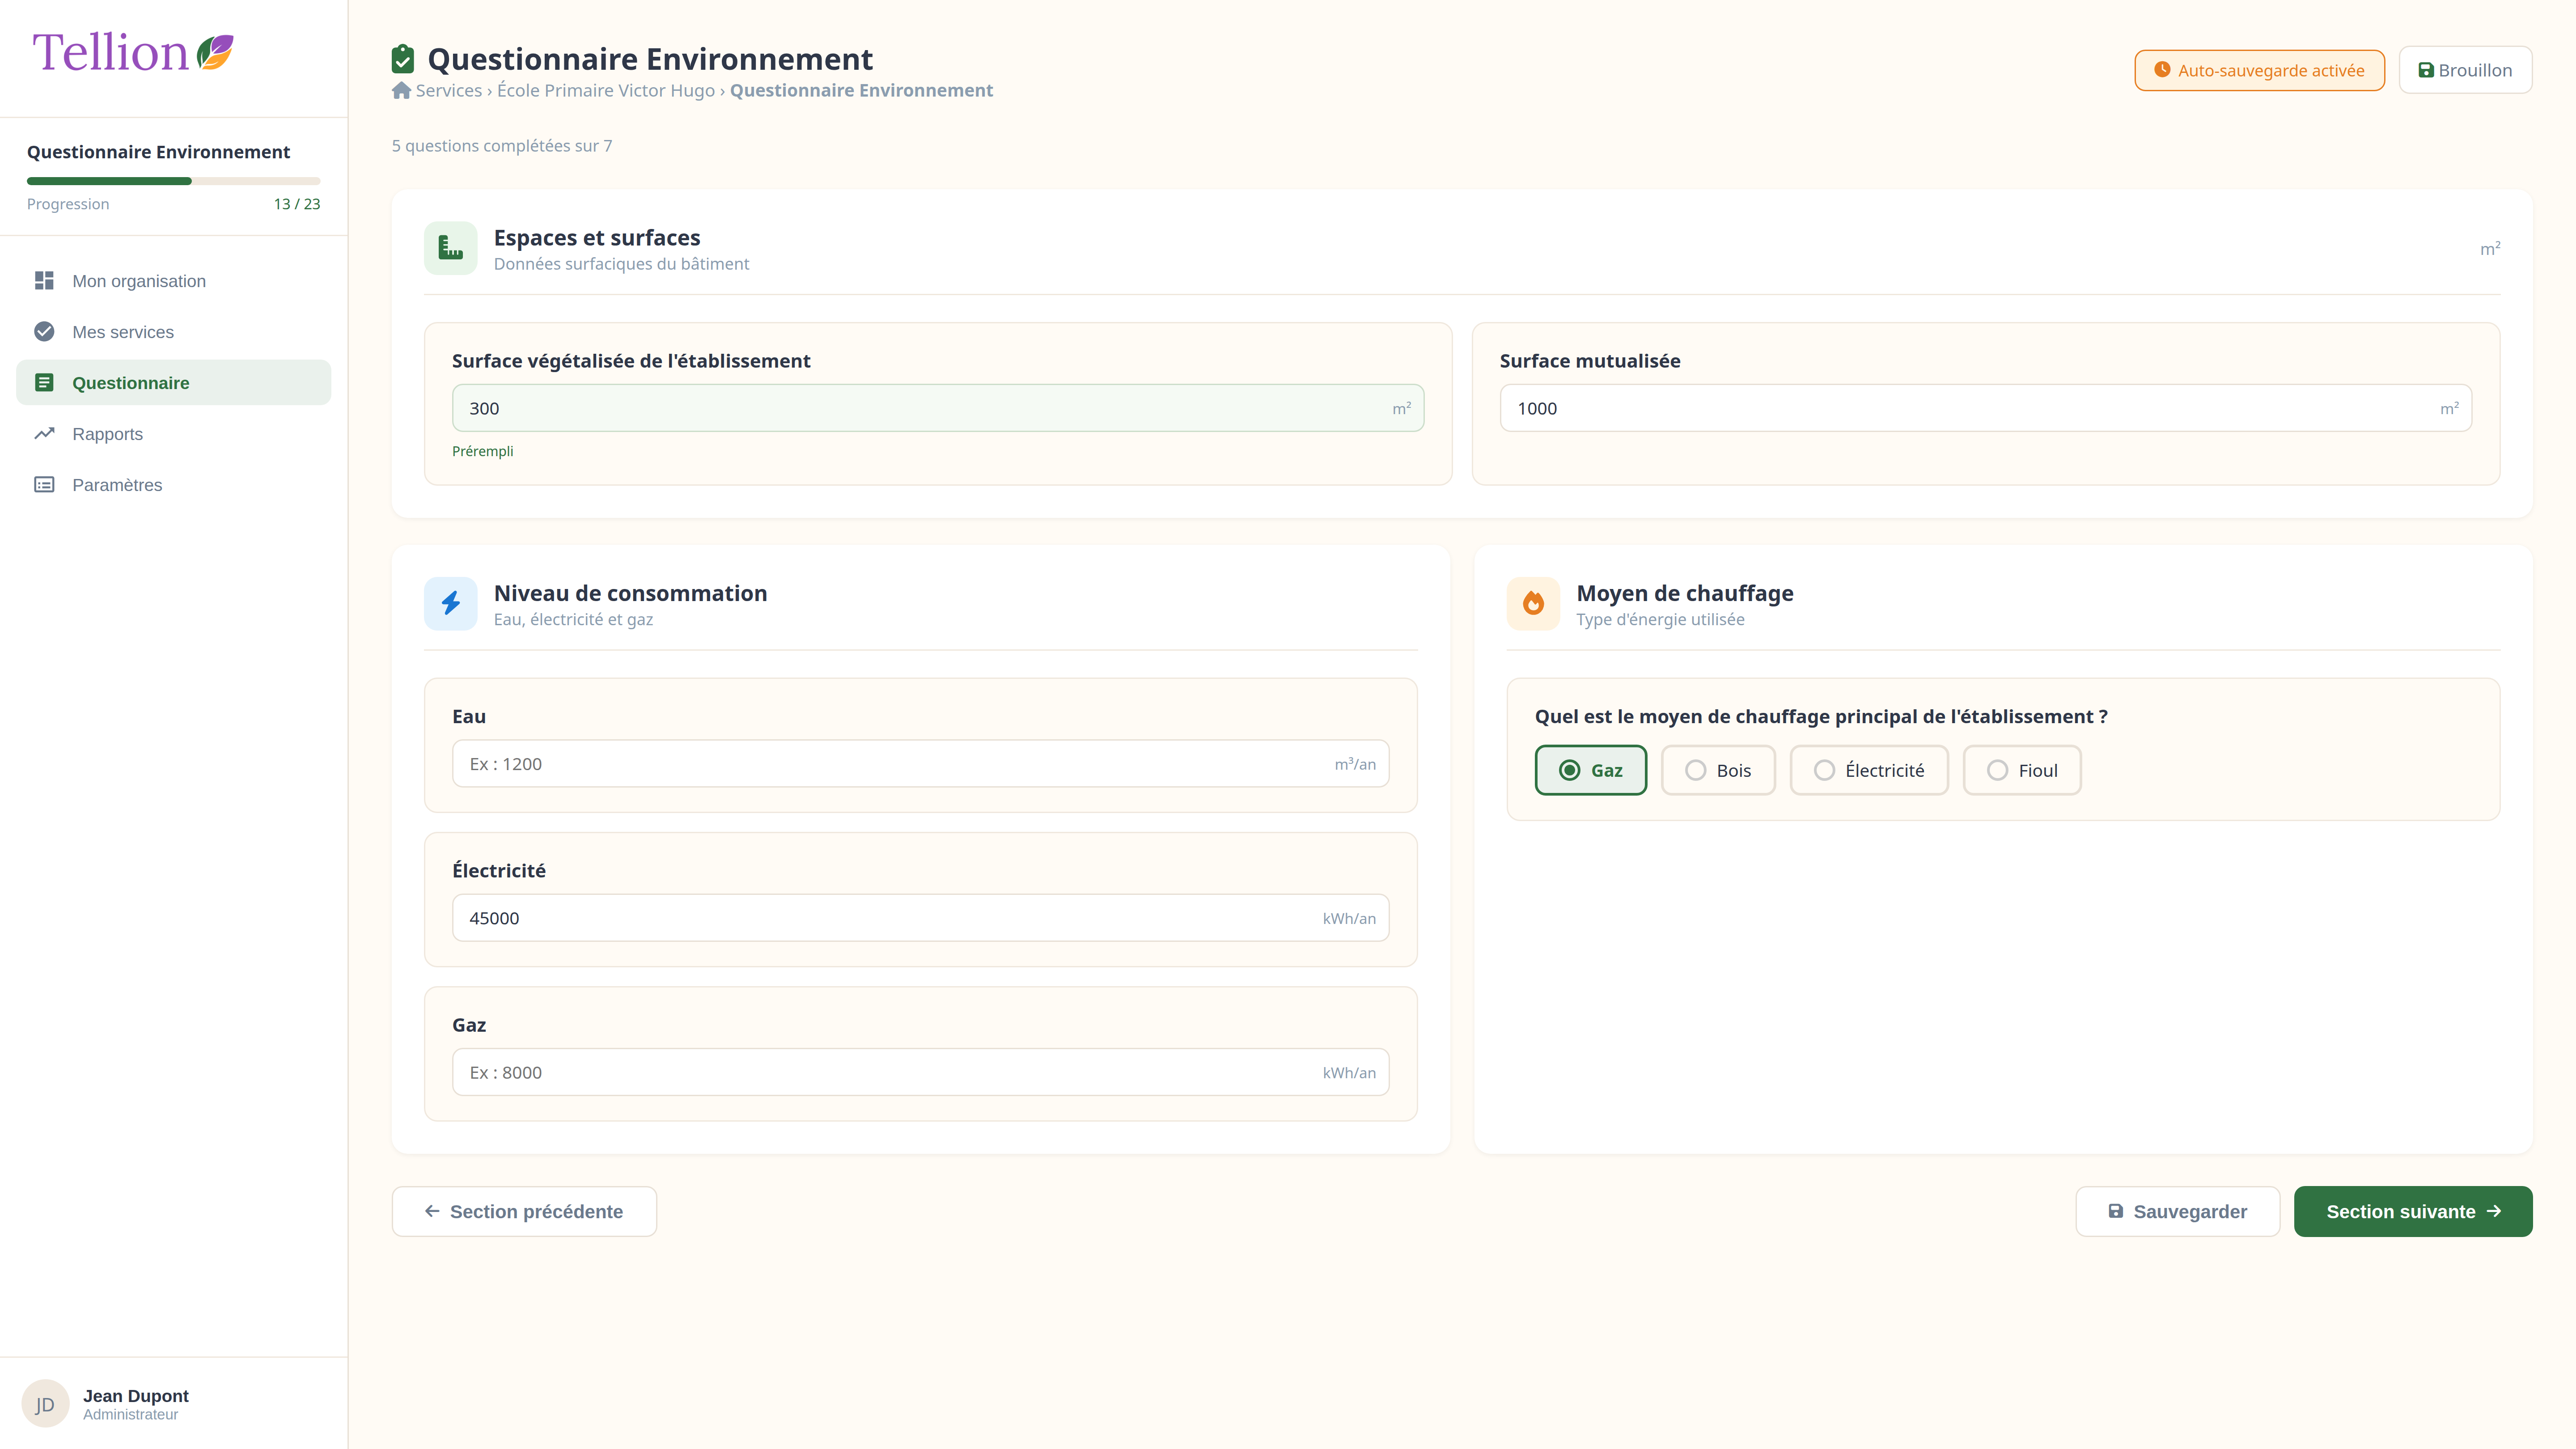2576x1449 pixels.
Task: Choose Électricité heating option
Action: click(x=1869, y=770)
